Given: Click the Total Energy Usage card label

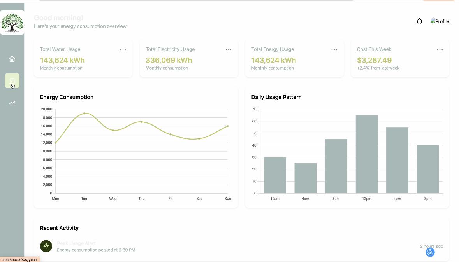Looking at the screenshot, I should click(273, 49).
